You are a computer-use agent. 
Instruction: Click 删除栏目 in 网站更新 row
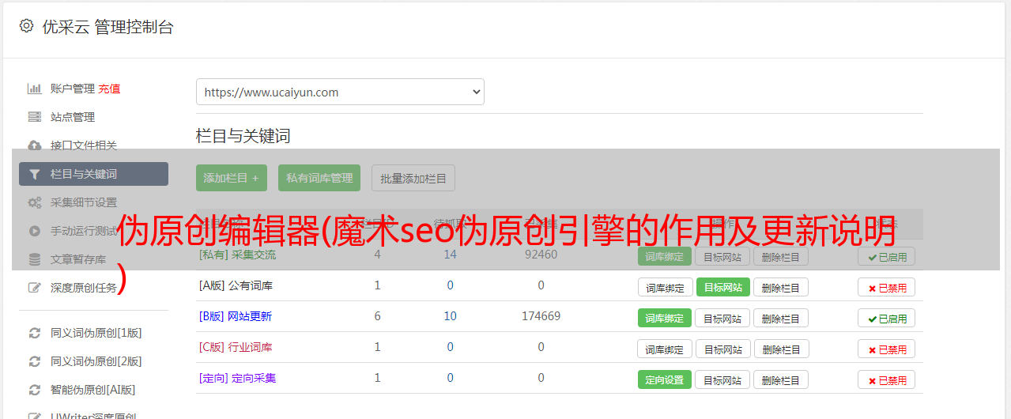click(x=781, y=318)
